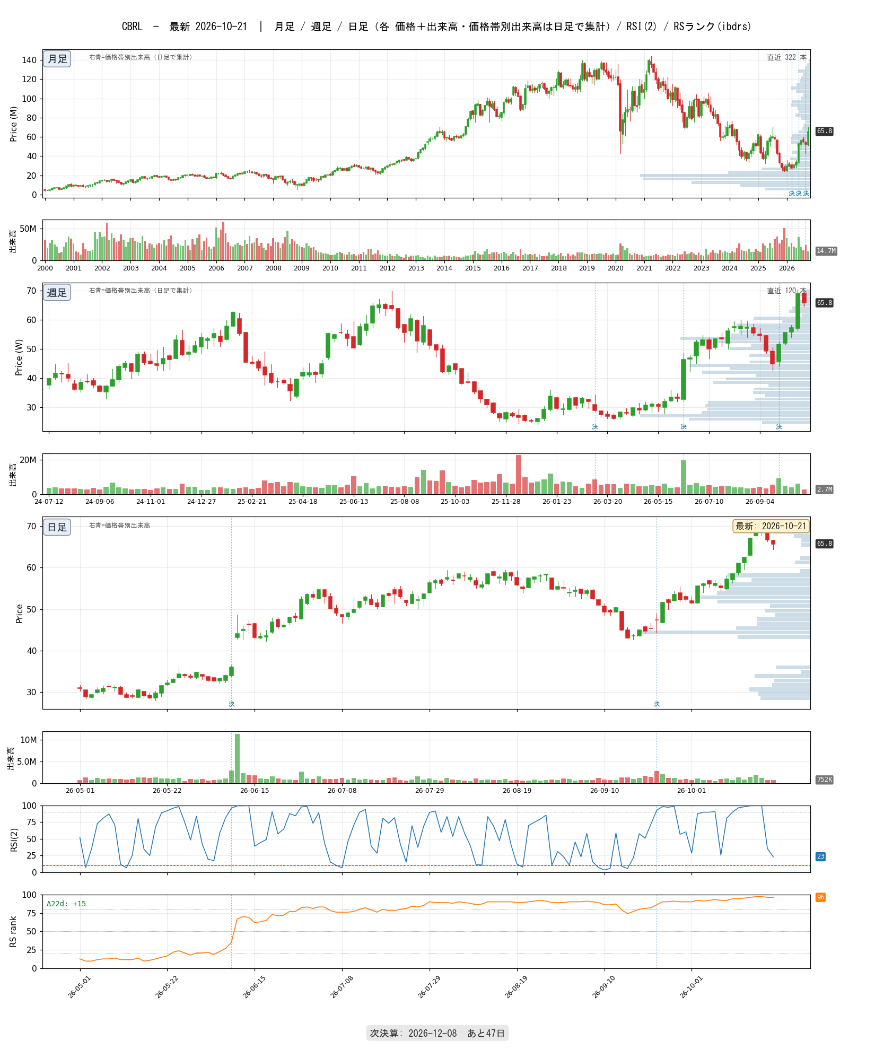Click the 直近 322 本 note in the monthly chart

tap(786, 57)
